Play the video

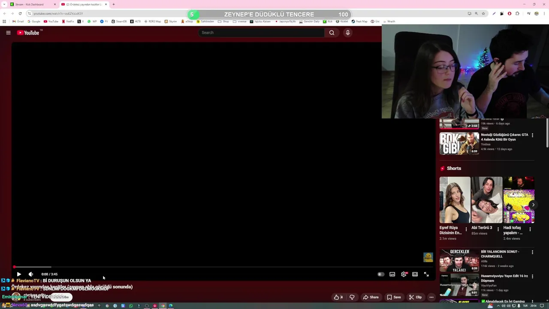pyautogui.click(x=19, y=274)
